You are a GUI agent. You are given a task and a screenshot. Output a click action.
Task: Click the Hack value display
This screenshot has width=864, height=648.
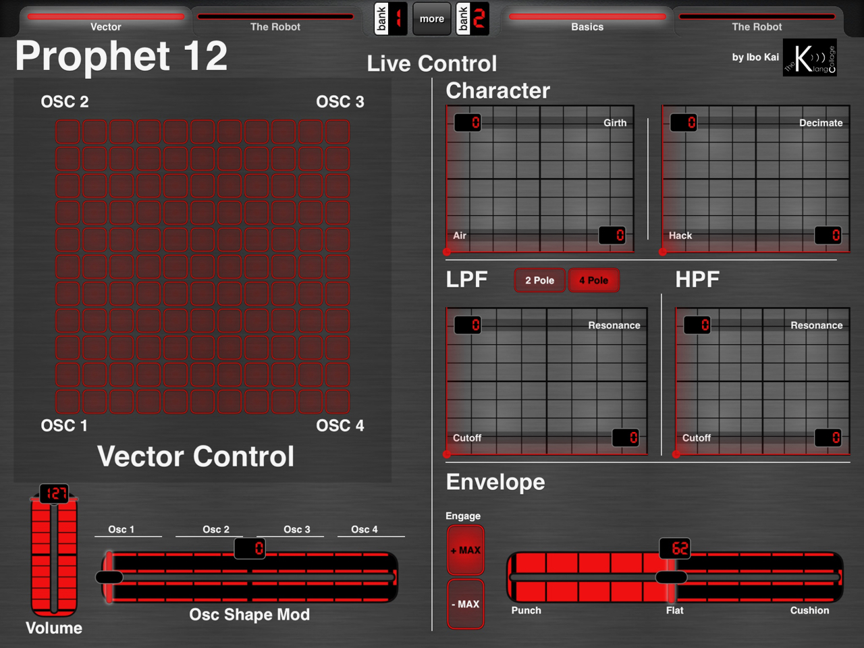828,235
